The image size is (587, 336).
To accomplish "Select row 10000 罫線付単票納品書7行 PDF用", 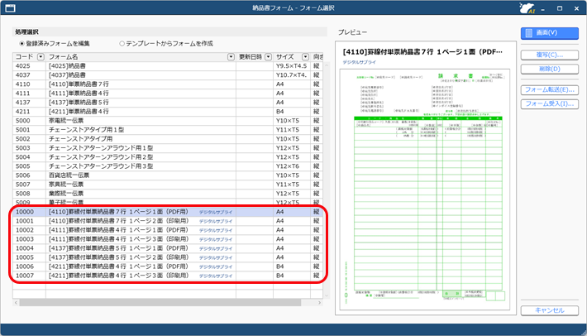I will click(x=168, y=212).
